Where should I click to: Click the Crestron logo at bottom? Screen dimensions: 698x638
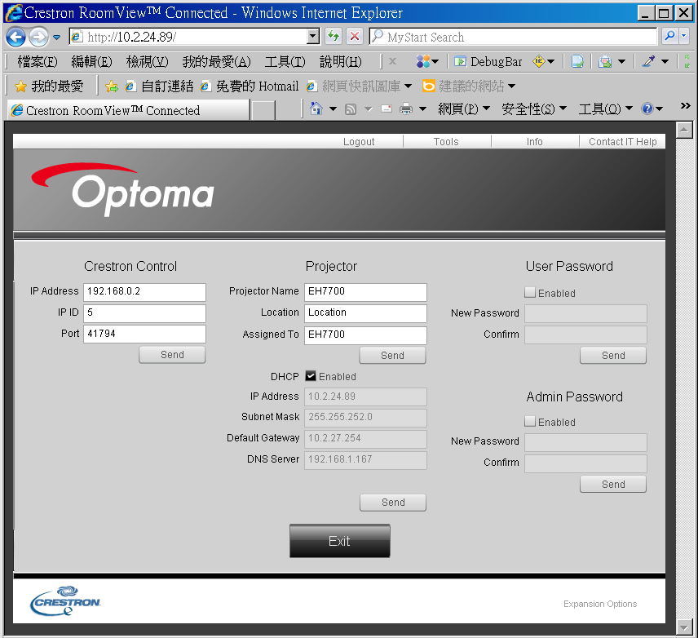65,601
